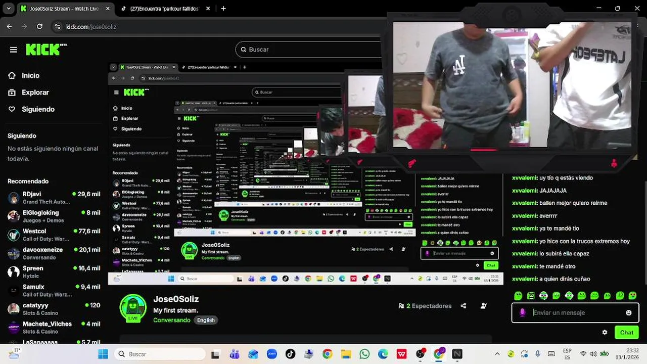Click the JoseOSoliz channel name

click(x=176, y=299)
